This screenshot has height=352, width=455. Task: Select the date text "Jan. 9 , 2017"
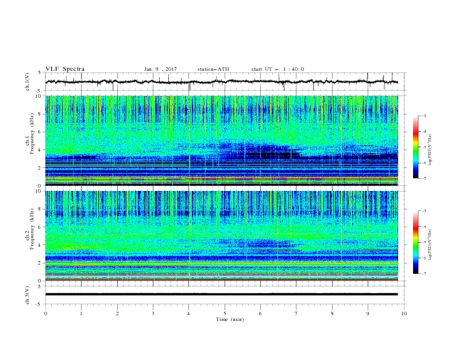pyautogui.click(x=160, y=69)
